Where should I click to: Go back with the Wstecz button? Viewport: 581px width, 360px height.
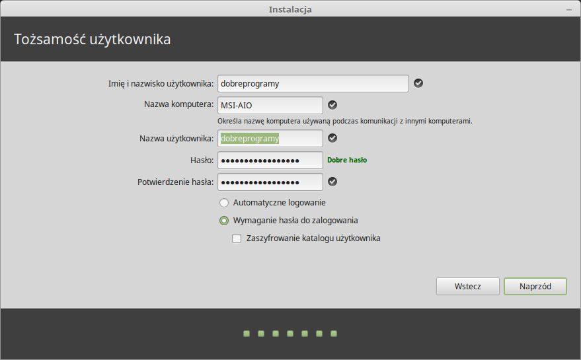coord(467,286)
